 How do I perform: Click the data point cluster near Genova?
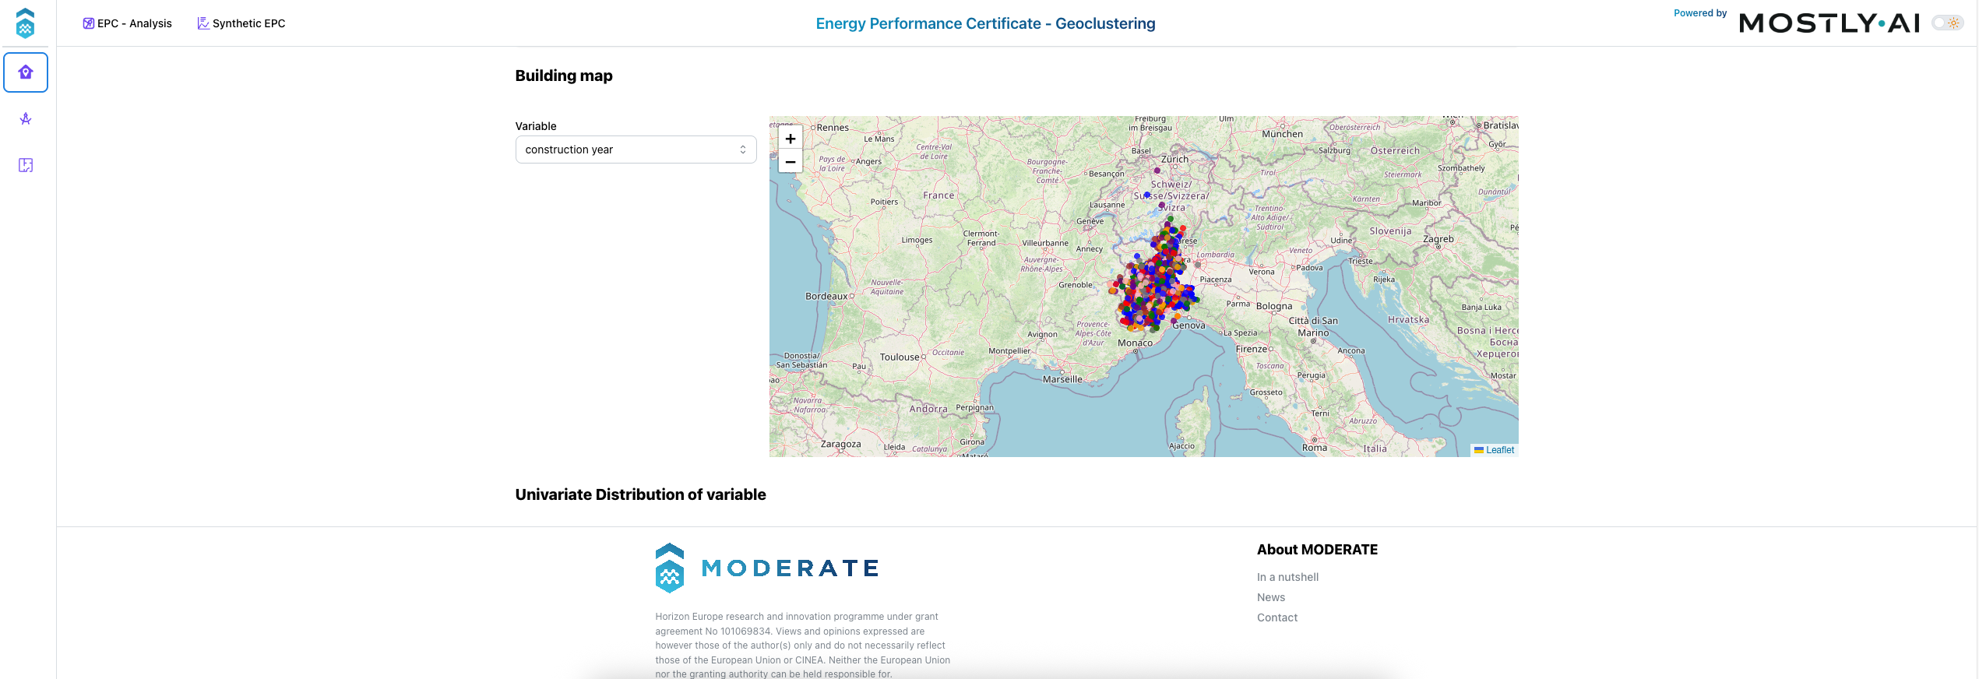(x=1153, y=280)
